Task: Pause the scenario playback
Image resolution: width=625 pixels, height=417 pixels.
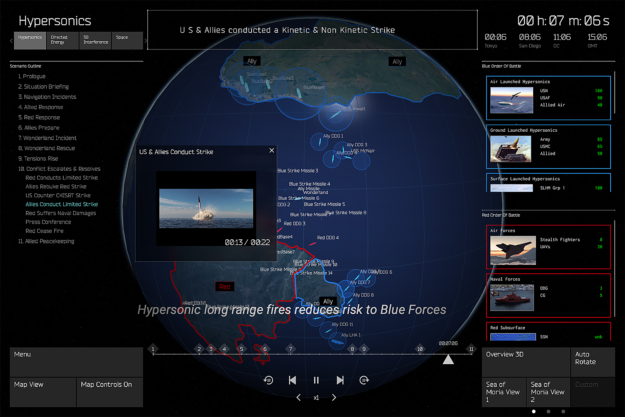Action: (316, 380)
